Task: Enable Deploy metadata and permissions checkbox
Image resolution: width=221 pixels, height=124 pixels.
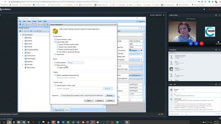Action: pyautogui.click(x=55, y=75)
